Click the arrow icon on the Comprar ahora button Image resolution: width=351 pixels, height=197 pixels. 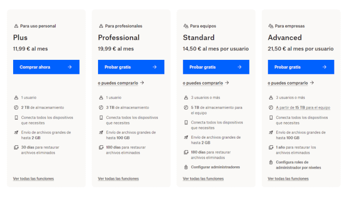(x=70, y=67)
